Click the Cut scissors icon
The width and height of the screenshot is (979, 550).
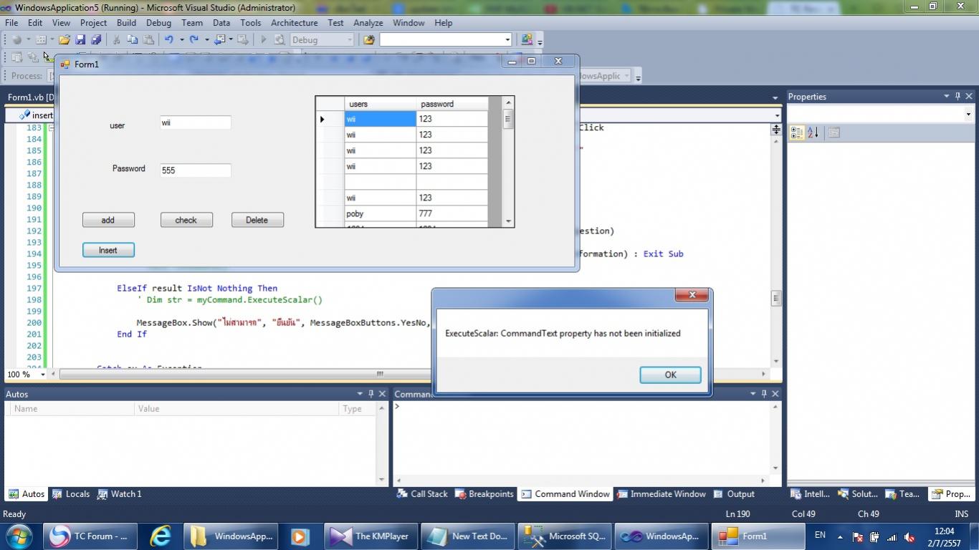(x=116, y=40)
